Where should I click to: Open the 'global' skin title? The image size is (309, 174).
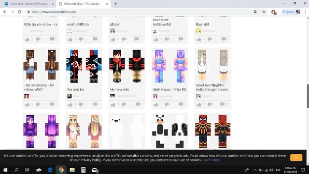point(115,24)
